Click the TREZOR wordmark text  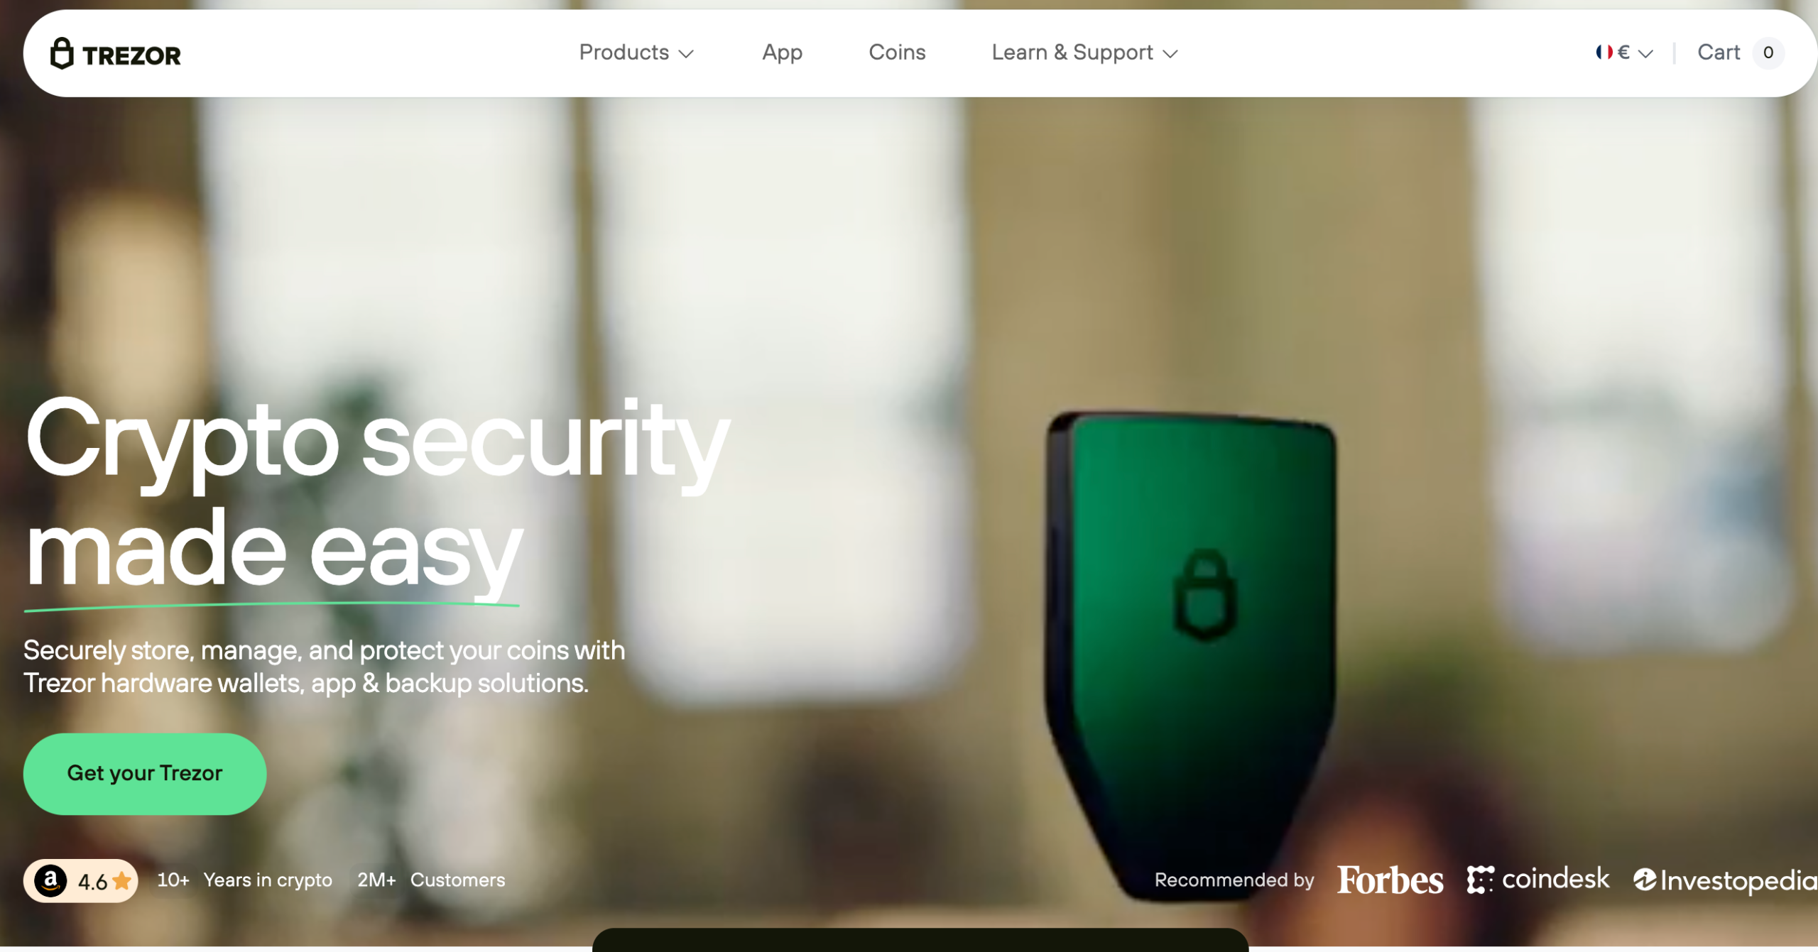(131, 55)
